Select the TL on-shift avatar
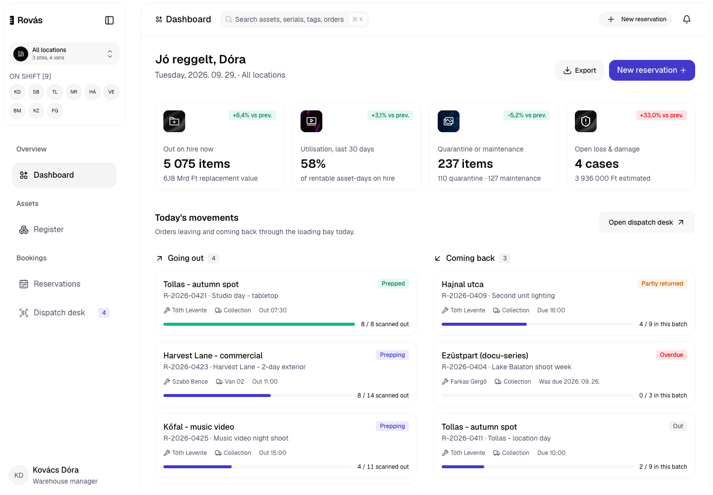 click(55, 92)
